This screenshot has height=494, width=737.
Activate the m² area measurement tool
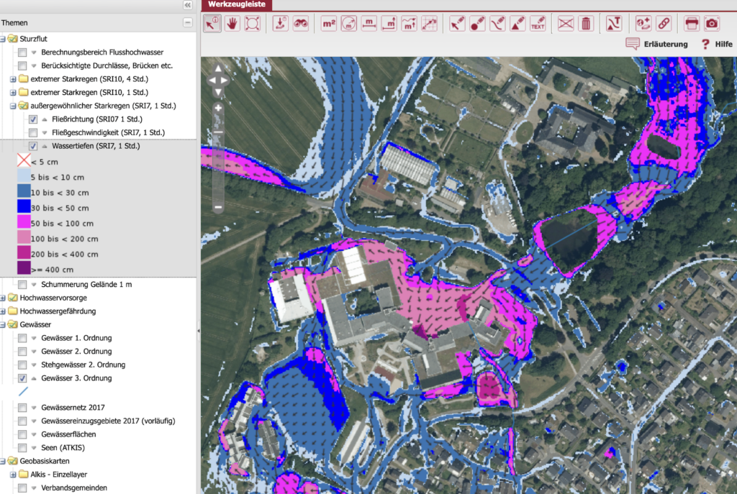coord(329,24)
